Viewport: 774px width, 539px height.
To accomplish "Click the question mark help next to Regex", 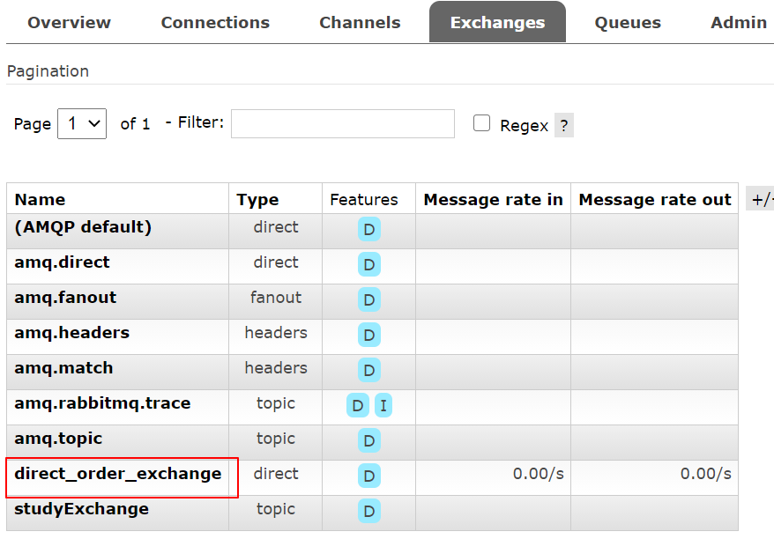I will tap(564, 126).
